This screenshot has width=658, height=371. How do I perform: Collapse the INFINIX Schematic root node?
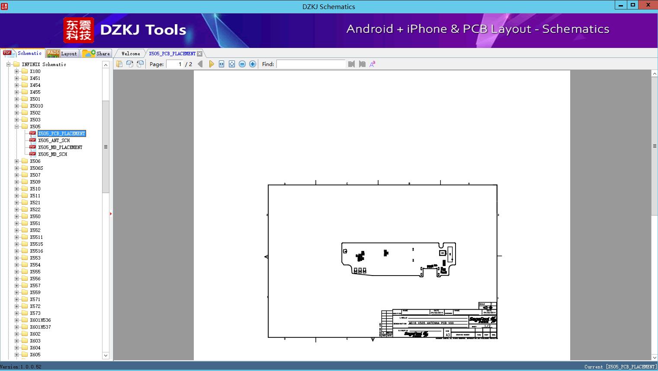pos(8,64)
